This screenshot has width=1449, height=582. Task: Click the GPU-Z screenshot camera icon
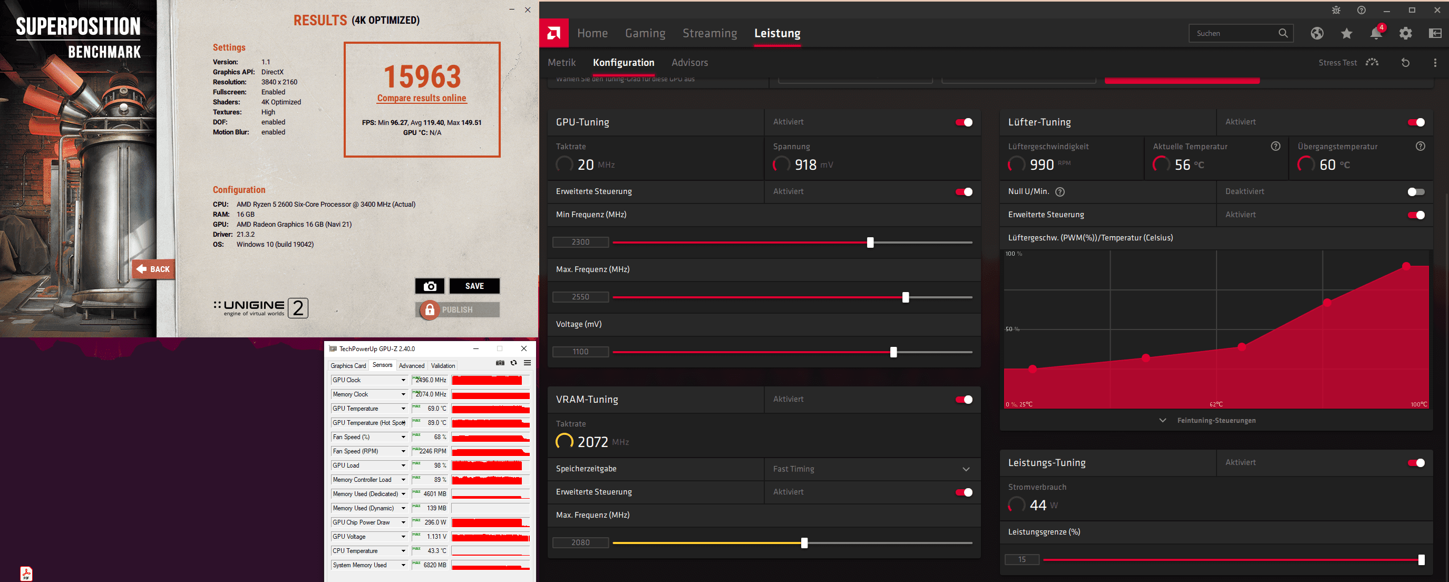tap(500, 363)
